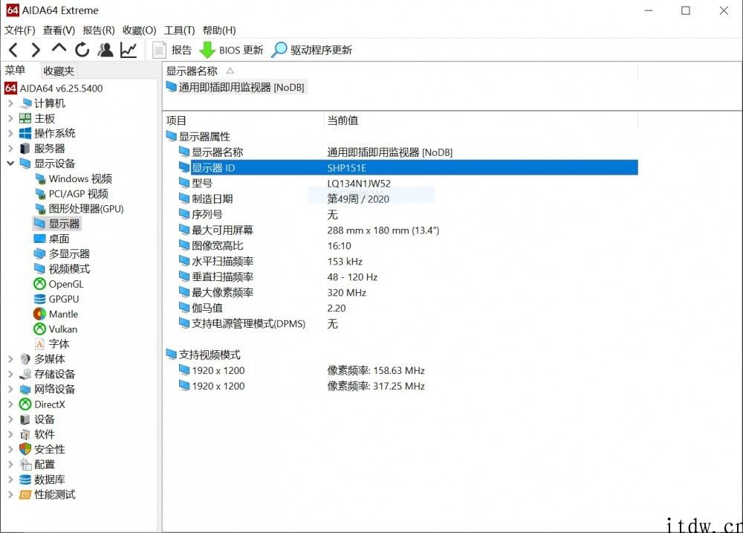
Task: Click the 驱动程序更新 magnifier icon
Action: (x=279, y=50)
